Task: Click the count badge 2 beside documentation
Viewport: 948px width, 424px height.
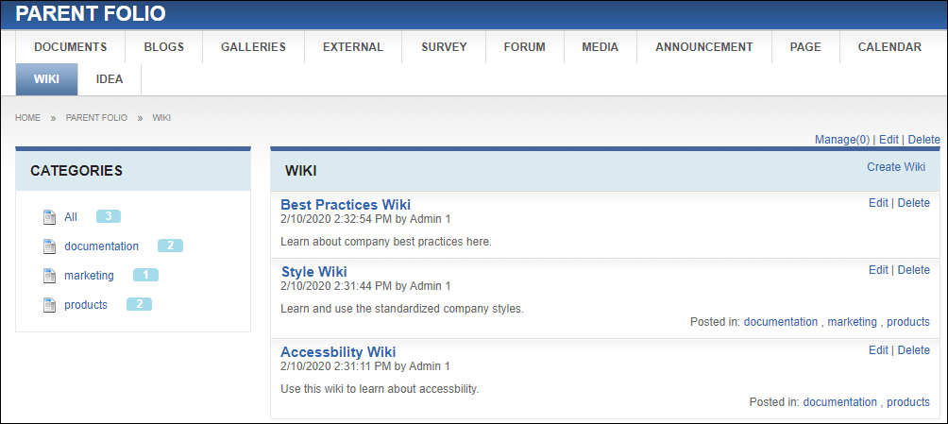Action: click(x=171, y=246)
